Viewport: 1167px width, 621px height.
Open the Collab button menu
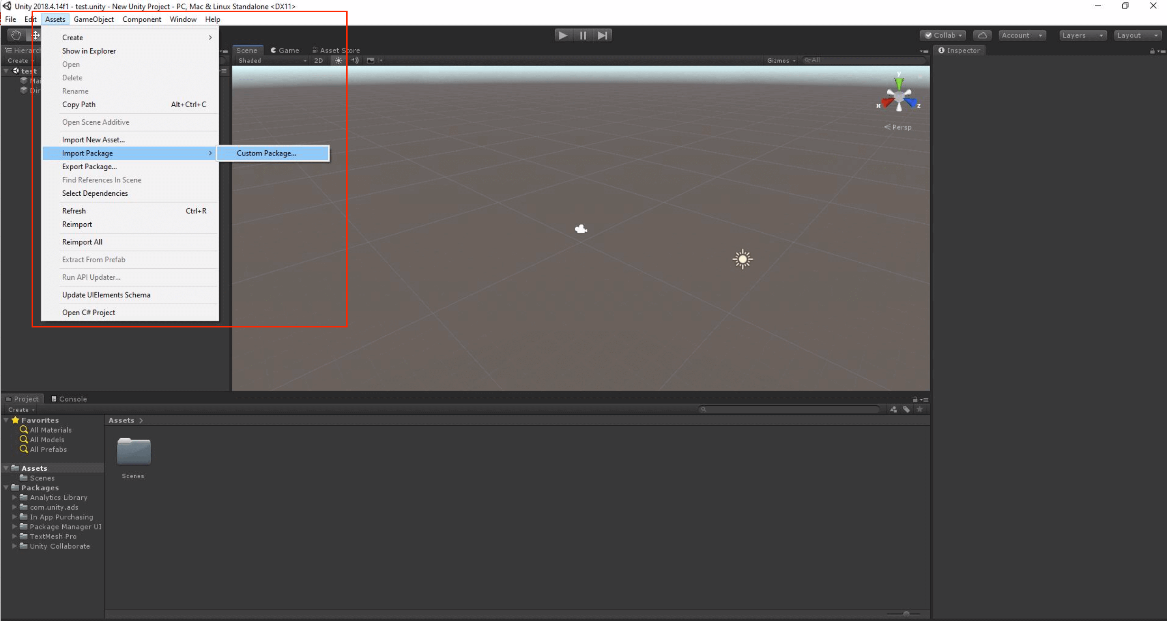pos(943,36)
